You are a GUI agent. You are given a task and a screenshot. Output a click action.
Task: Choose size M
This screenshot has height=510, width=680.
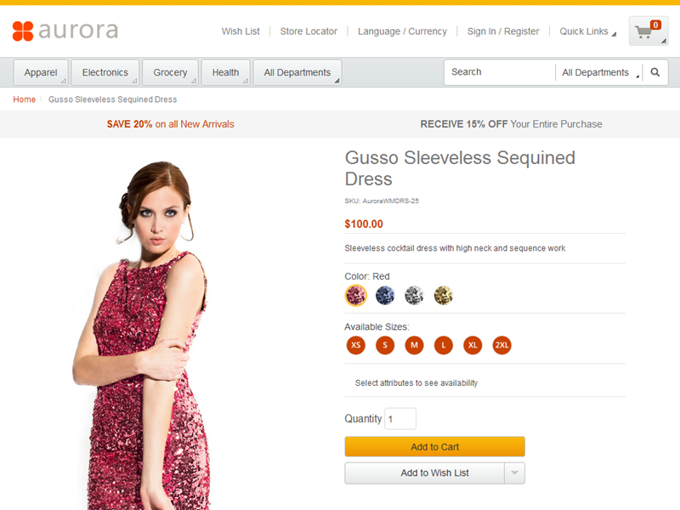pyautogui.click(x=414, y=345)
